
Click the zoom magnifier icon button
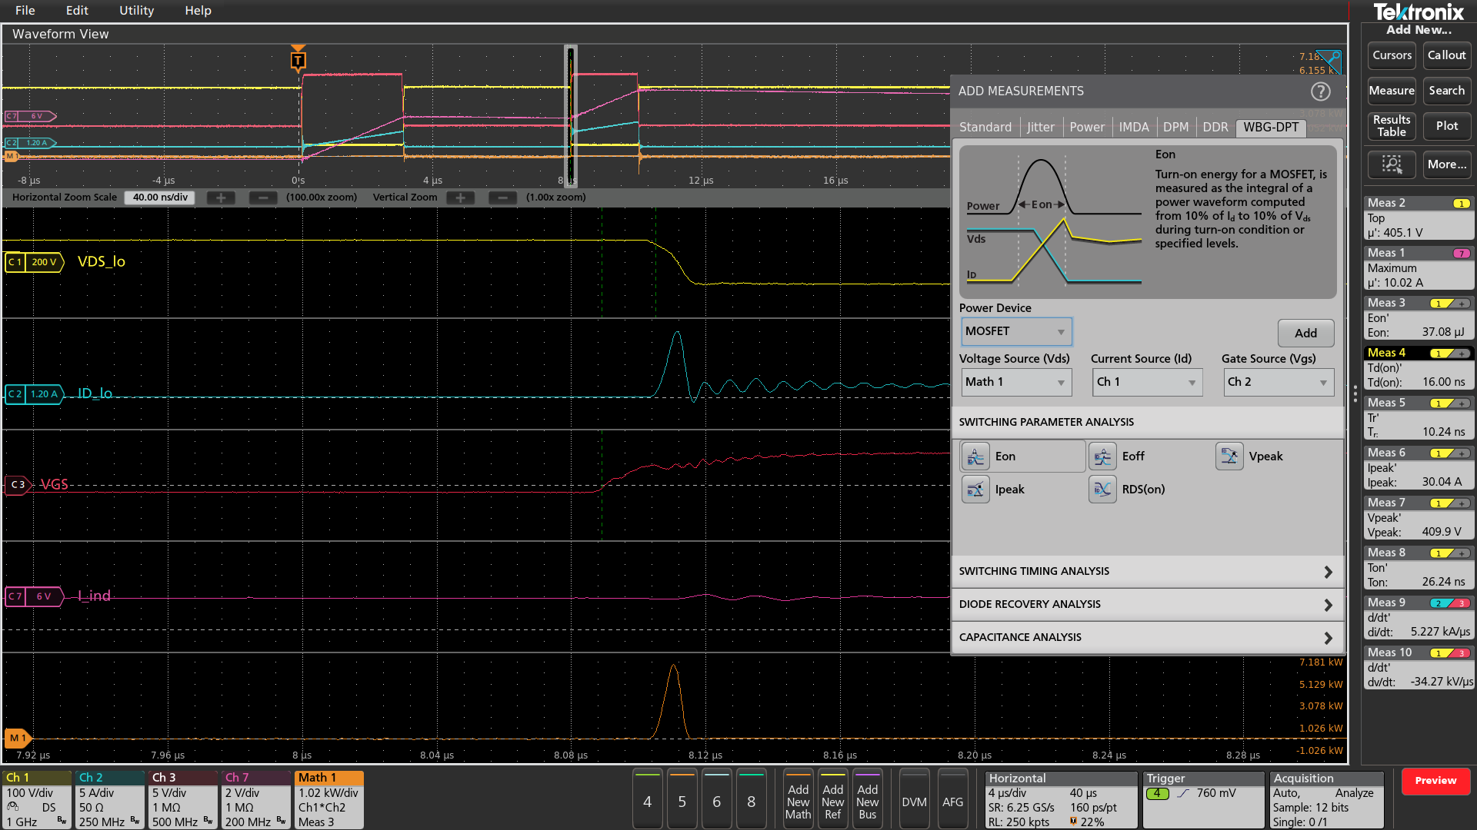tap(1392, 164)
